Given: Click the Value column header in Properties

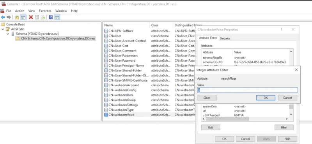Looking at the screenshot, I should point(238,52).
